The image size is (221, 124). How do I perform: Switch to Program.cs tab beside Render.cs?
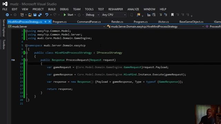pos(141,22)
